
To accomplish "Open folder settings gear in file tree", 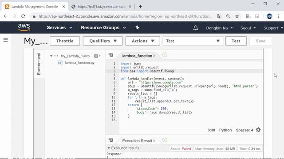I will [x=97, y=56].
